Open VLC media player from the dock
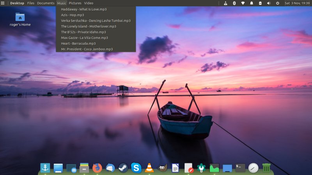Screen dimensions: 312x175 pyautogui.click(x=149, y=168)
